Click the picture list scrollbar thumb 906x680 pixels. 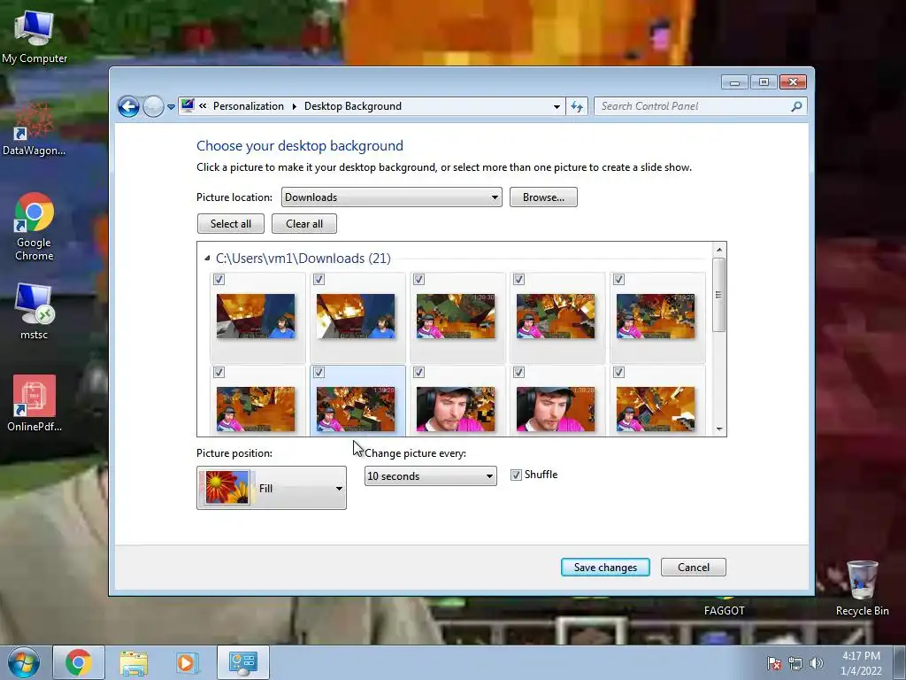click(x=718, y=295)
